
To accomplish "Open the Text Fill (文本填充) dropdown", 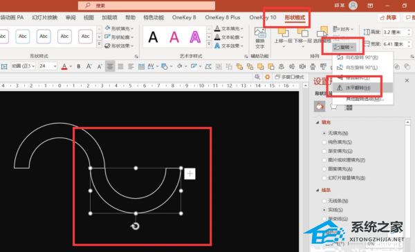I will [229, 28].
